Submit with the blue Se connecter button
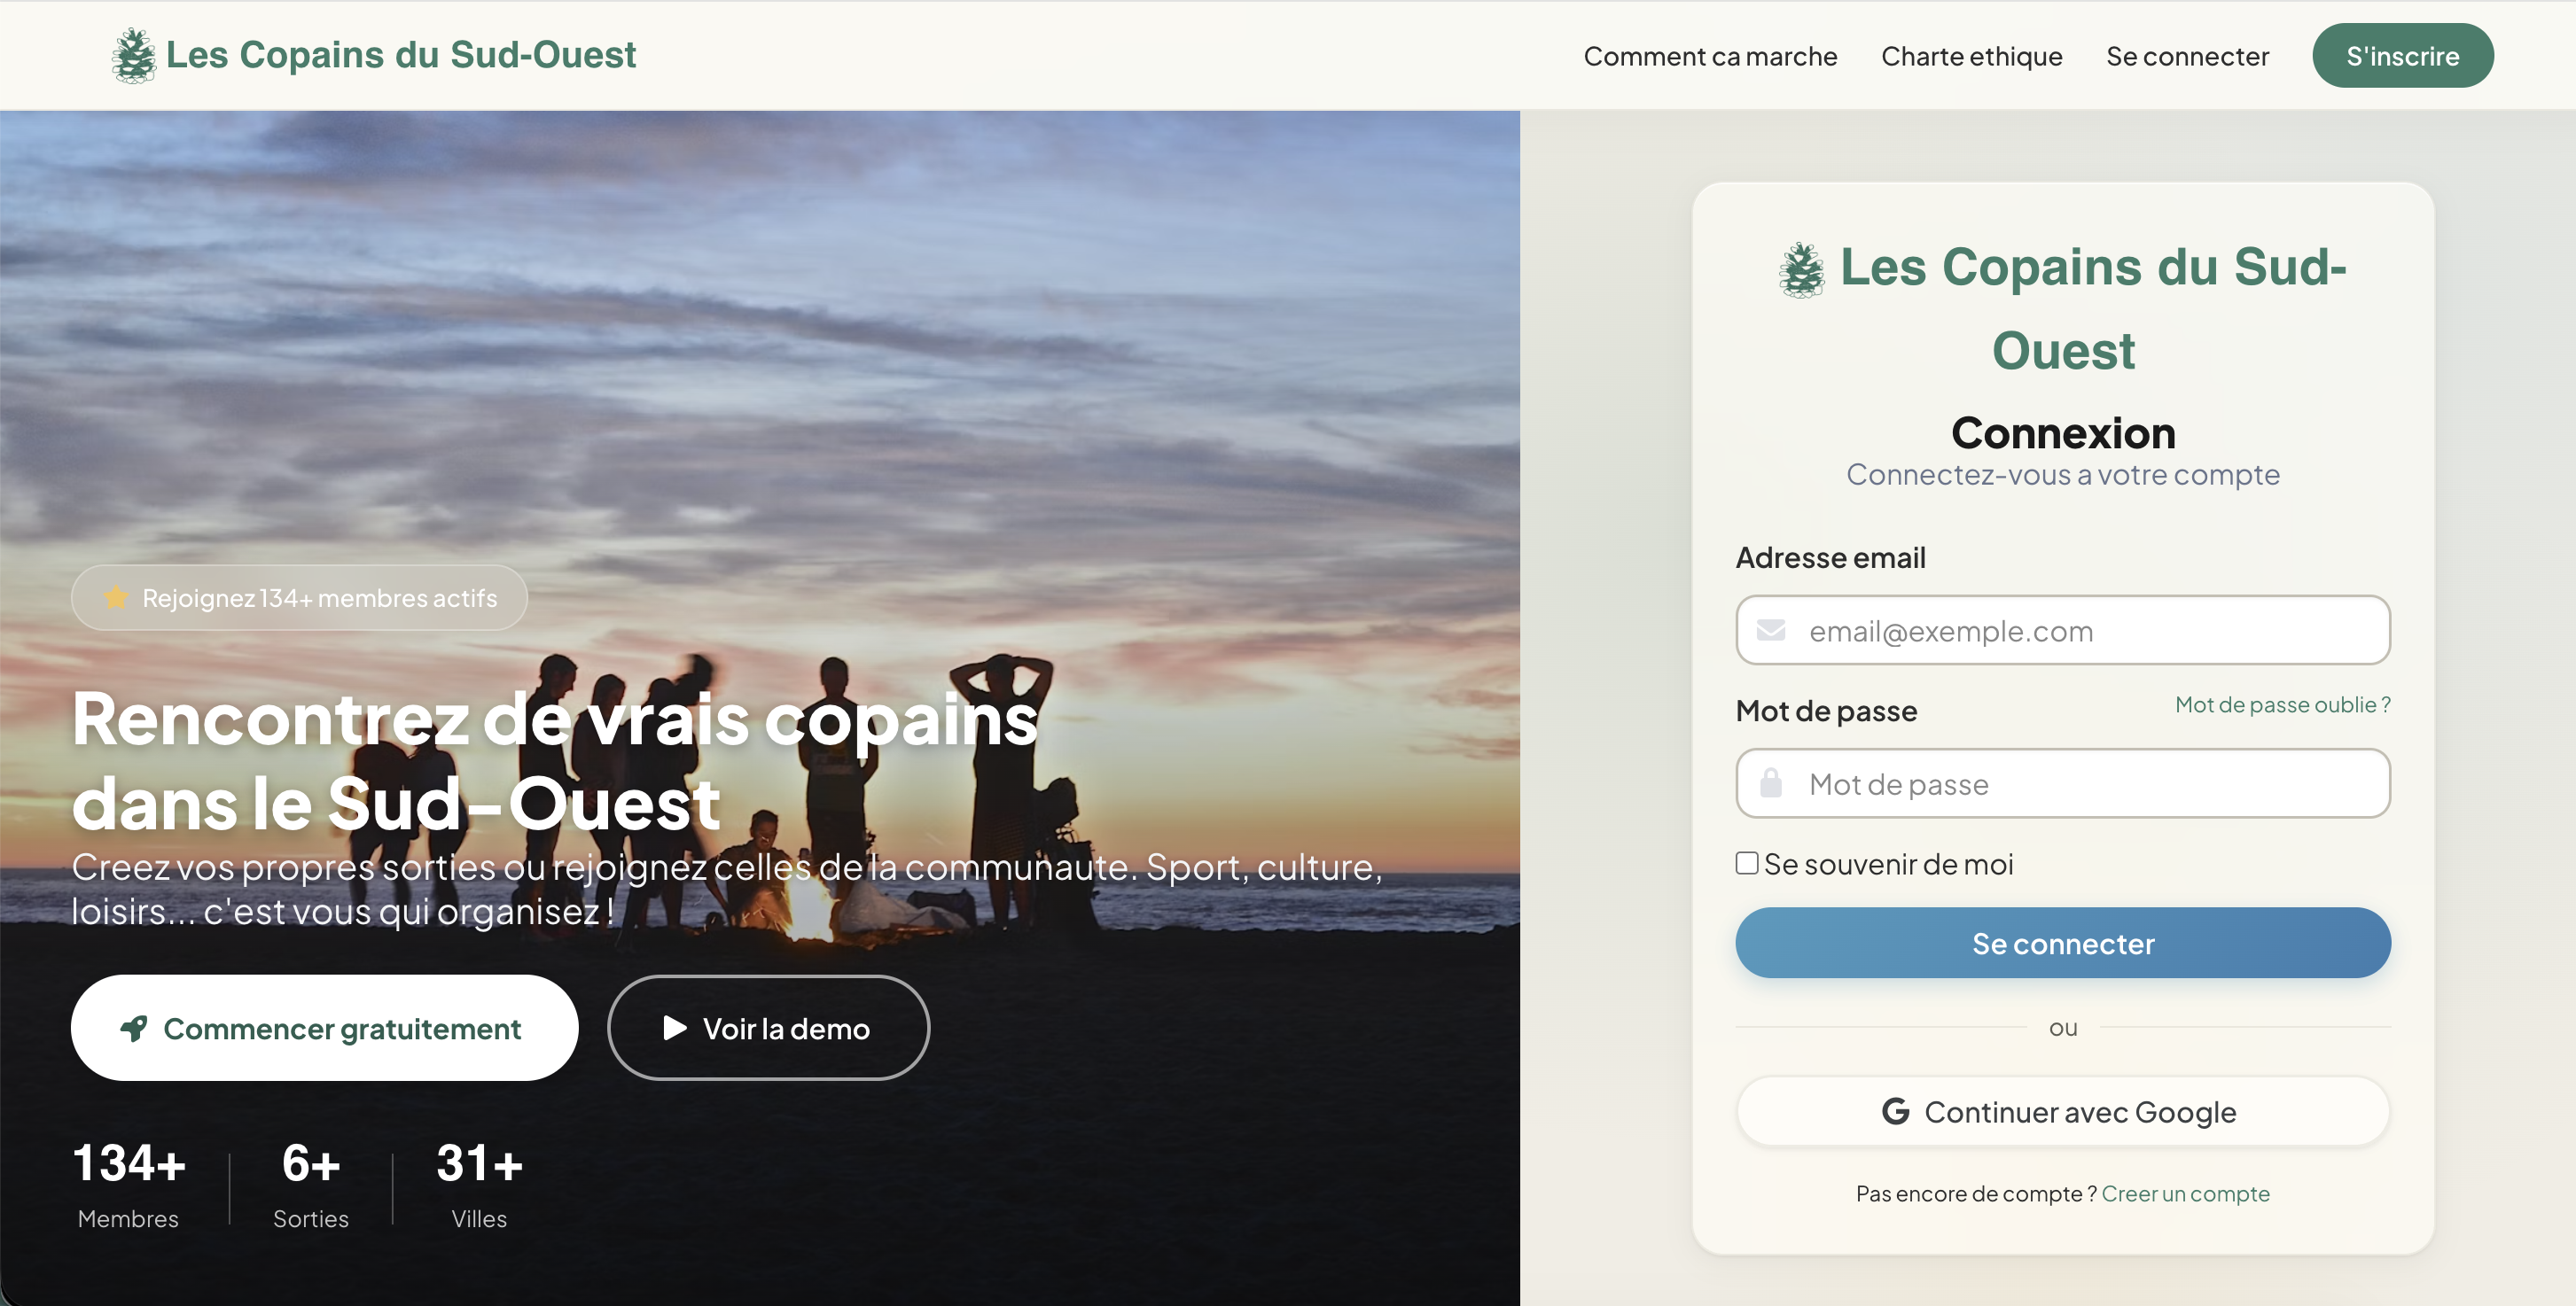The height and width of the screenshot is (1306, 2576). tap(2063, 944)
